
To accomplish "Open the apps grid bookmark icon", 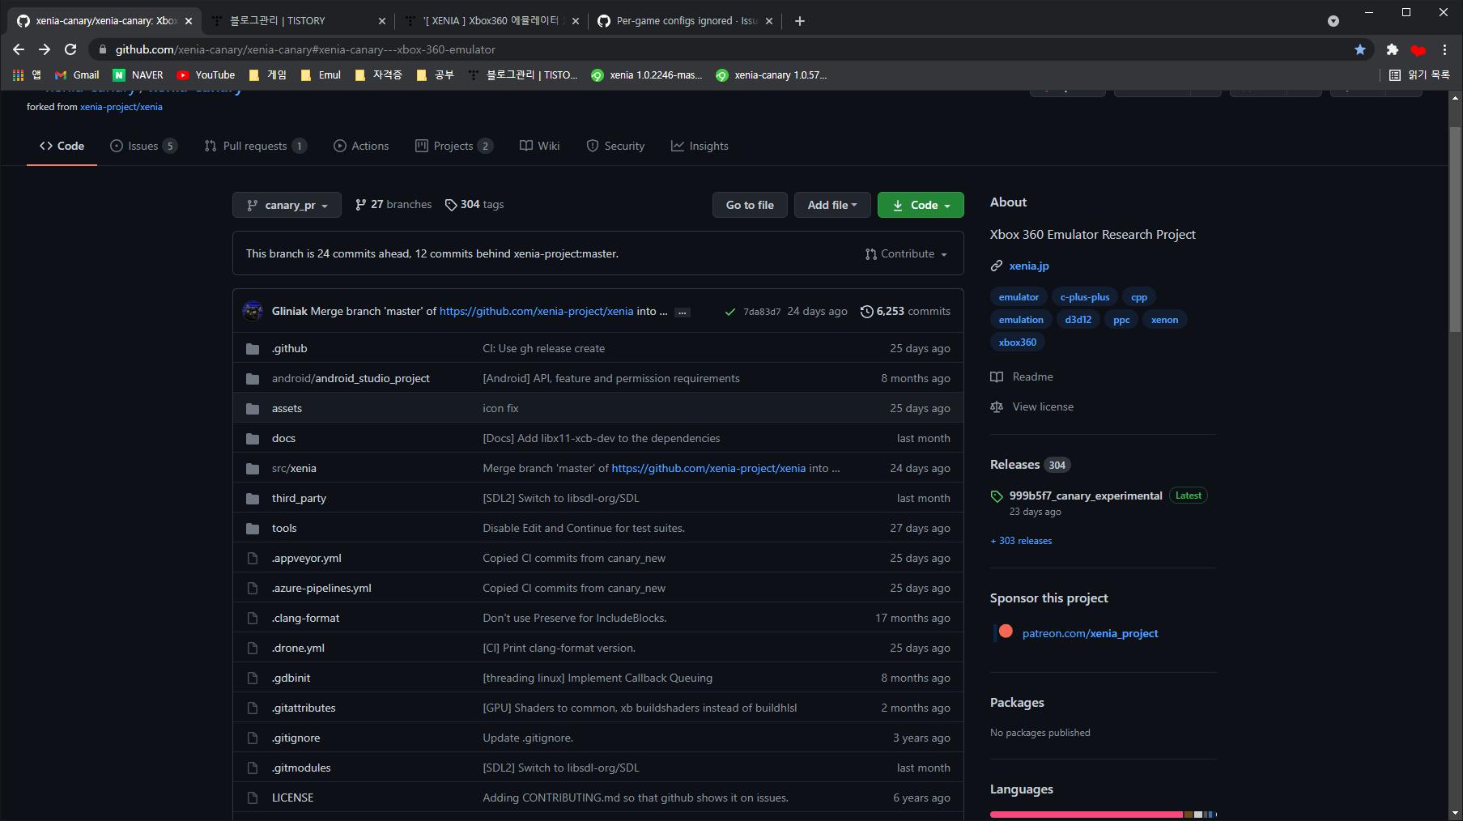I will pos(18,74).
